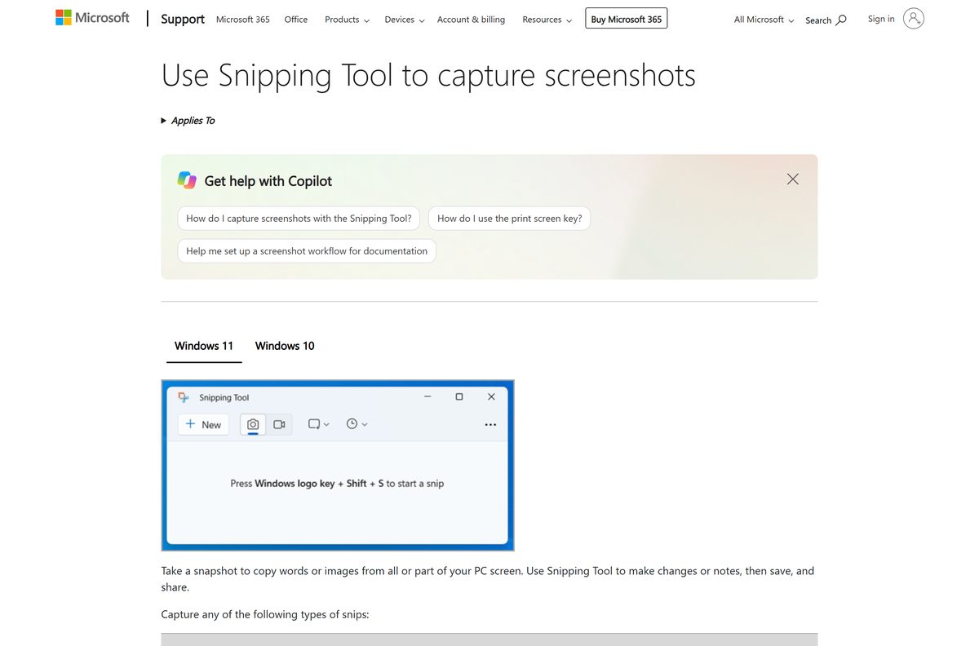Open the Office nav link
This screenshot has width=979, height=646.
pos(296,20)
